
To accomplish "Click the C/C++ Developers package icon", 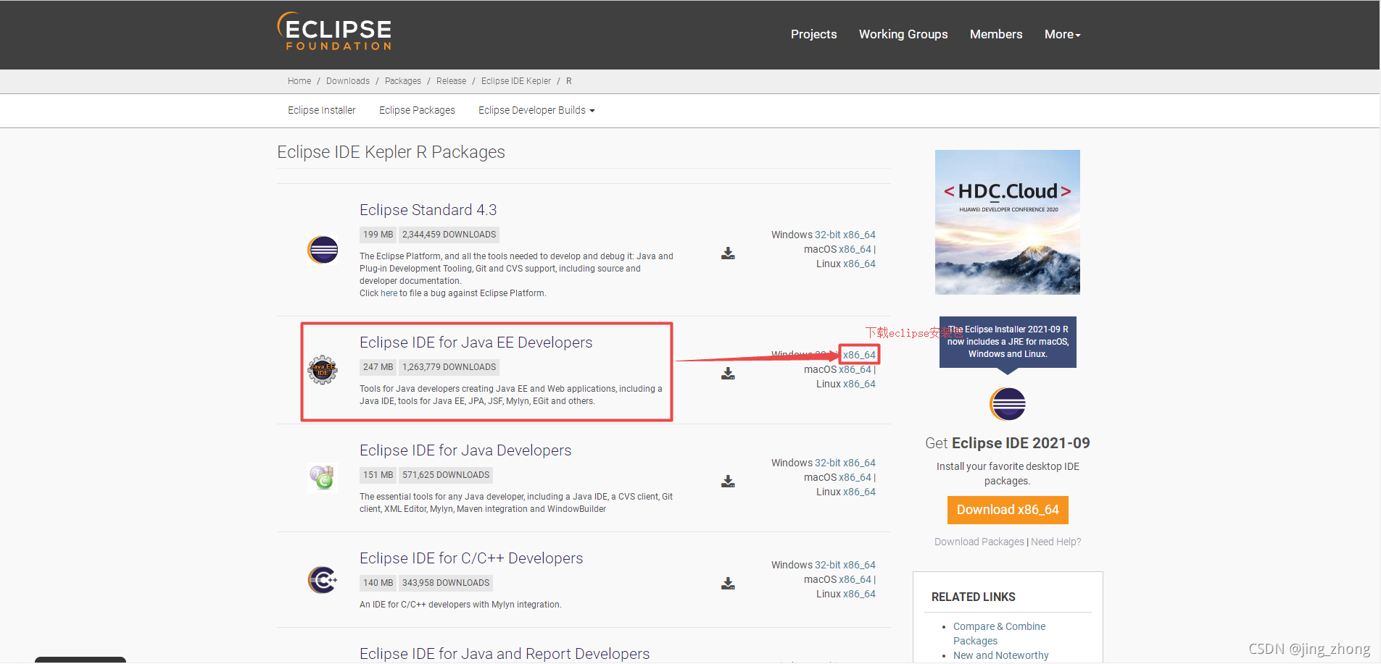I will pos(323,580).
